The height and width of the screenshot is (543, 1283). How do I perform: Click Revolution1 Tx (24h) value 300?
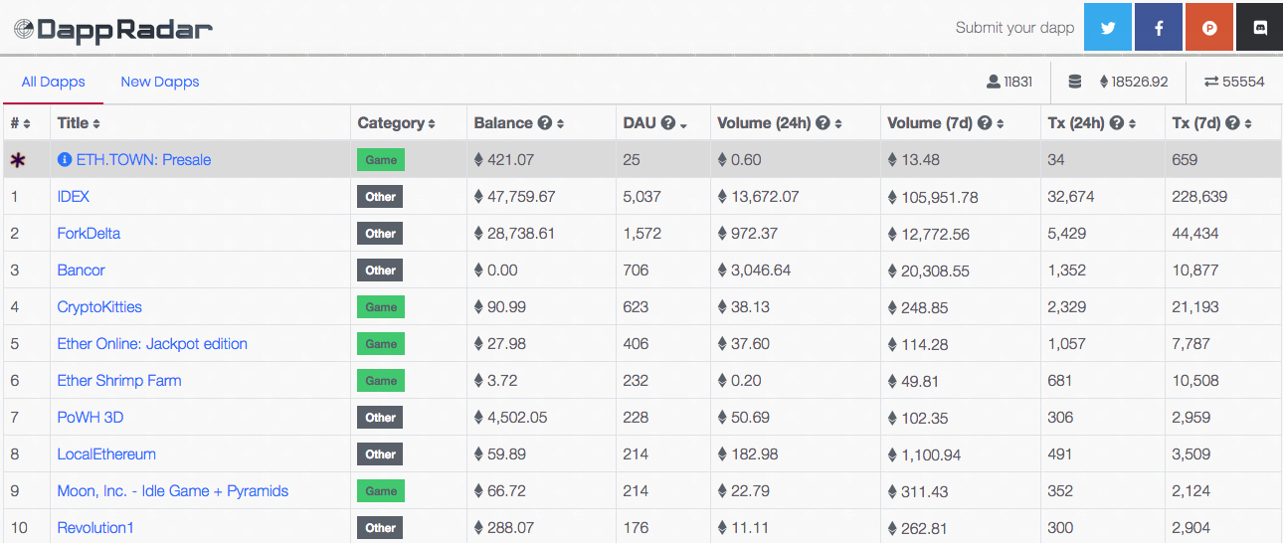click(x=1060, y=528)
